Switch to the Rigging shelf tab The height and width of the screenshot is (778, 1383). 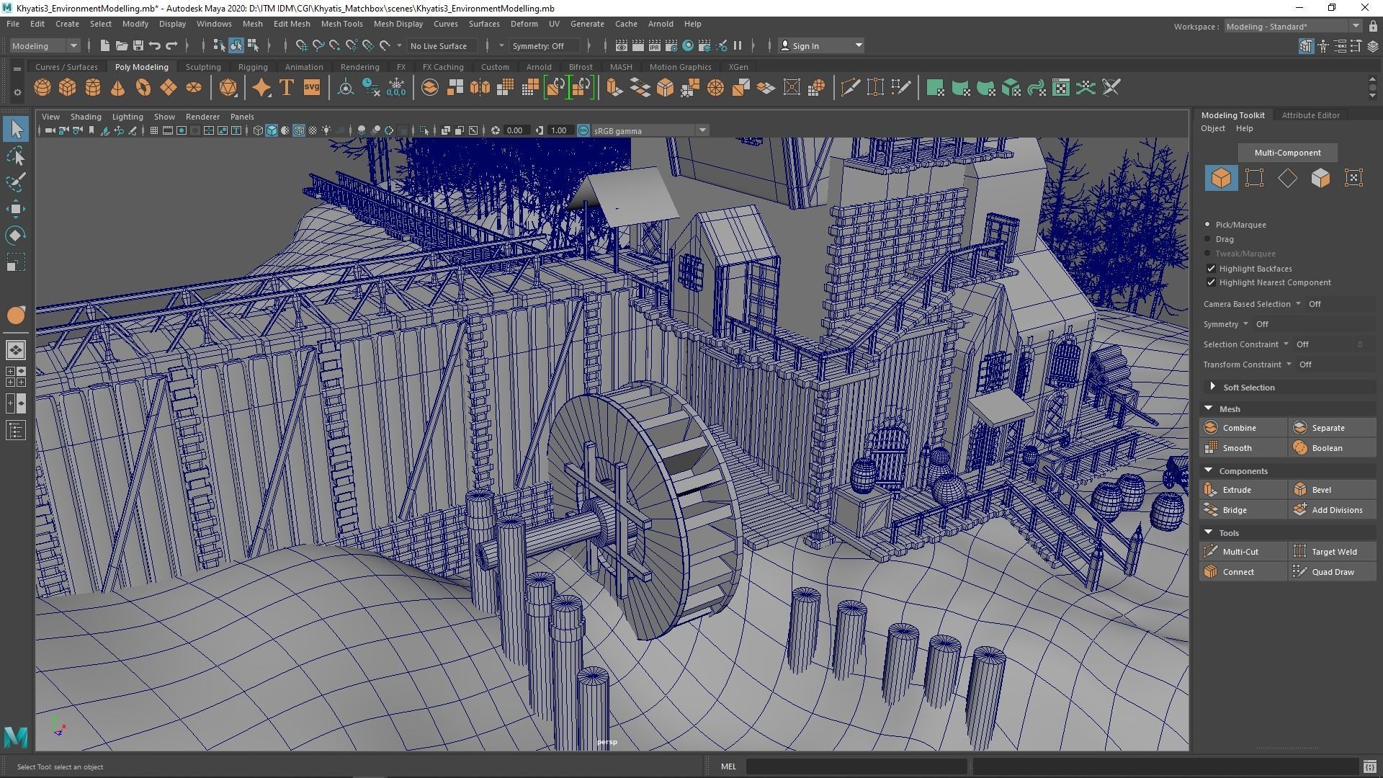(x=253, y=67)
